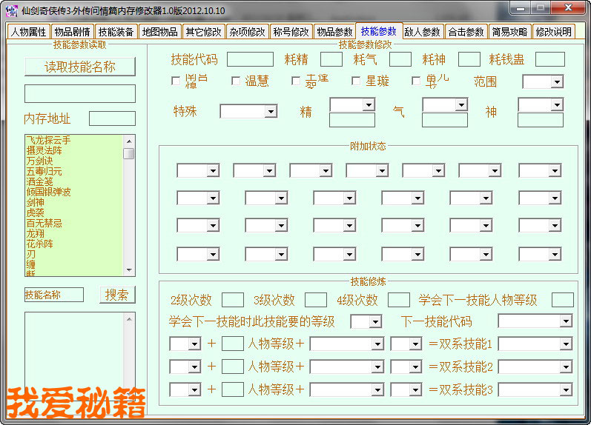Click the skill list scroll-down arrow
This screenshot has width=591, height=425.
129,270
